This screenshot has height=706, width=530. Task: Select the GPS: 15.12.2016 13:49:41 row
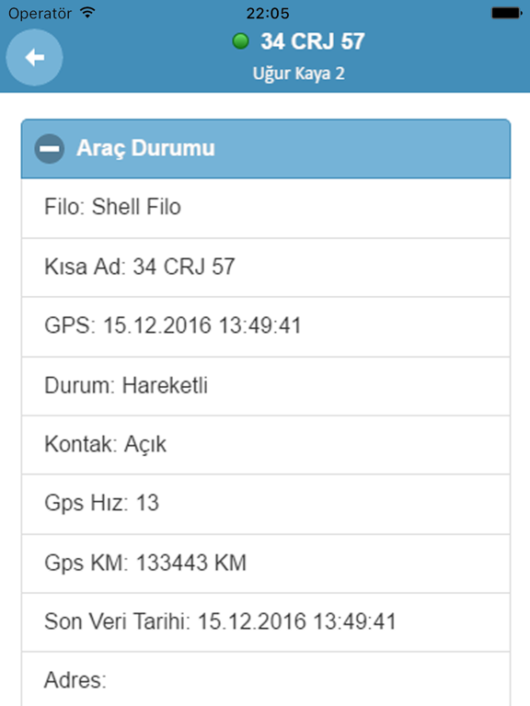click(266, 327)
